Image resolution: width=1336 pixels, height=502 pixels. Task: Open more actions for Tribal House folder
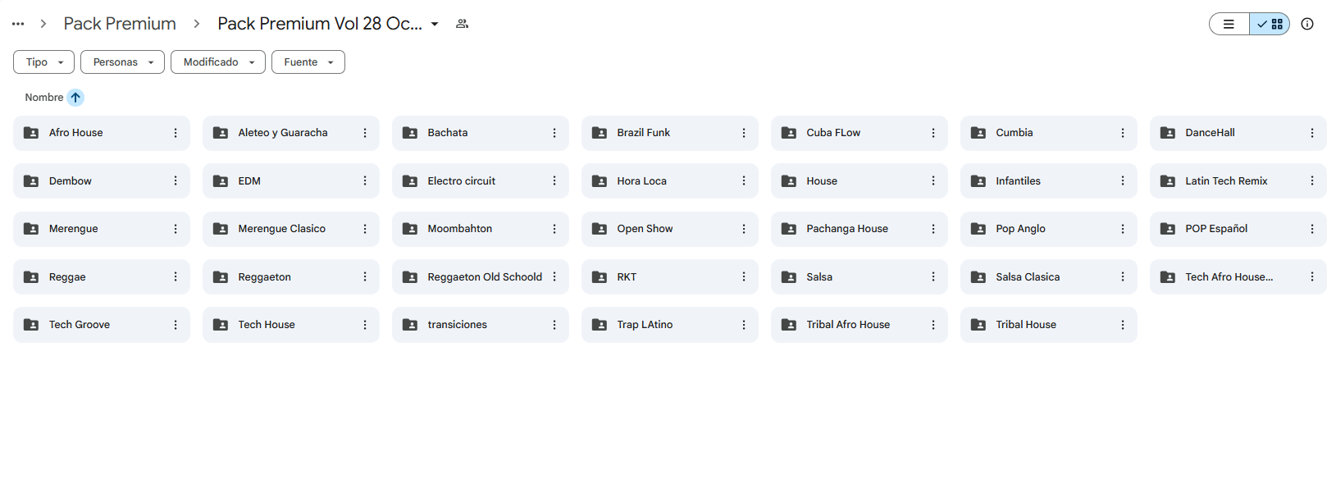coord(1122,325)
